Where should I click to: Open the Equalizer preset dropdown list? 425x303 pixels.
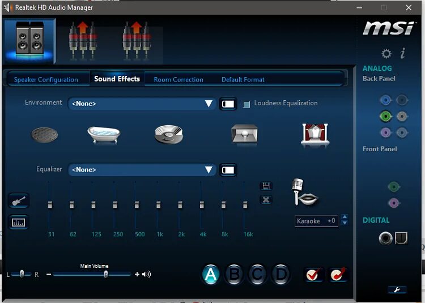tap(142, 170)
